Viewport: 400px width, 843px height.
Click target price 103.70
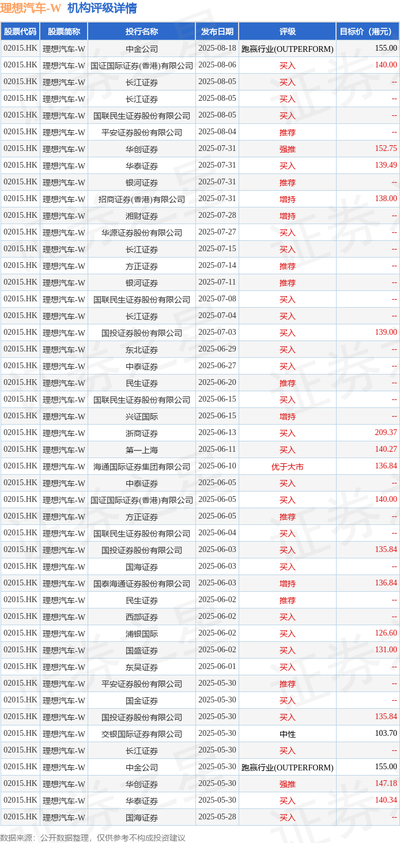pos(386,734)
